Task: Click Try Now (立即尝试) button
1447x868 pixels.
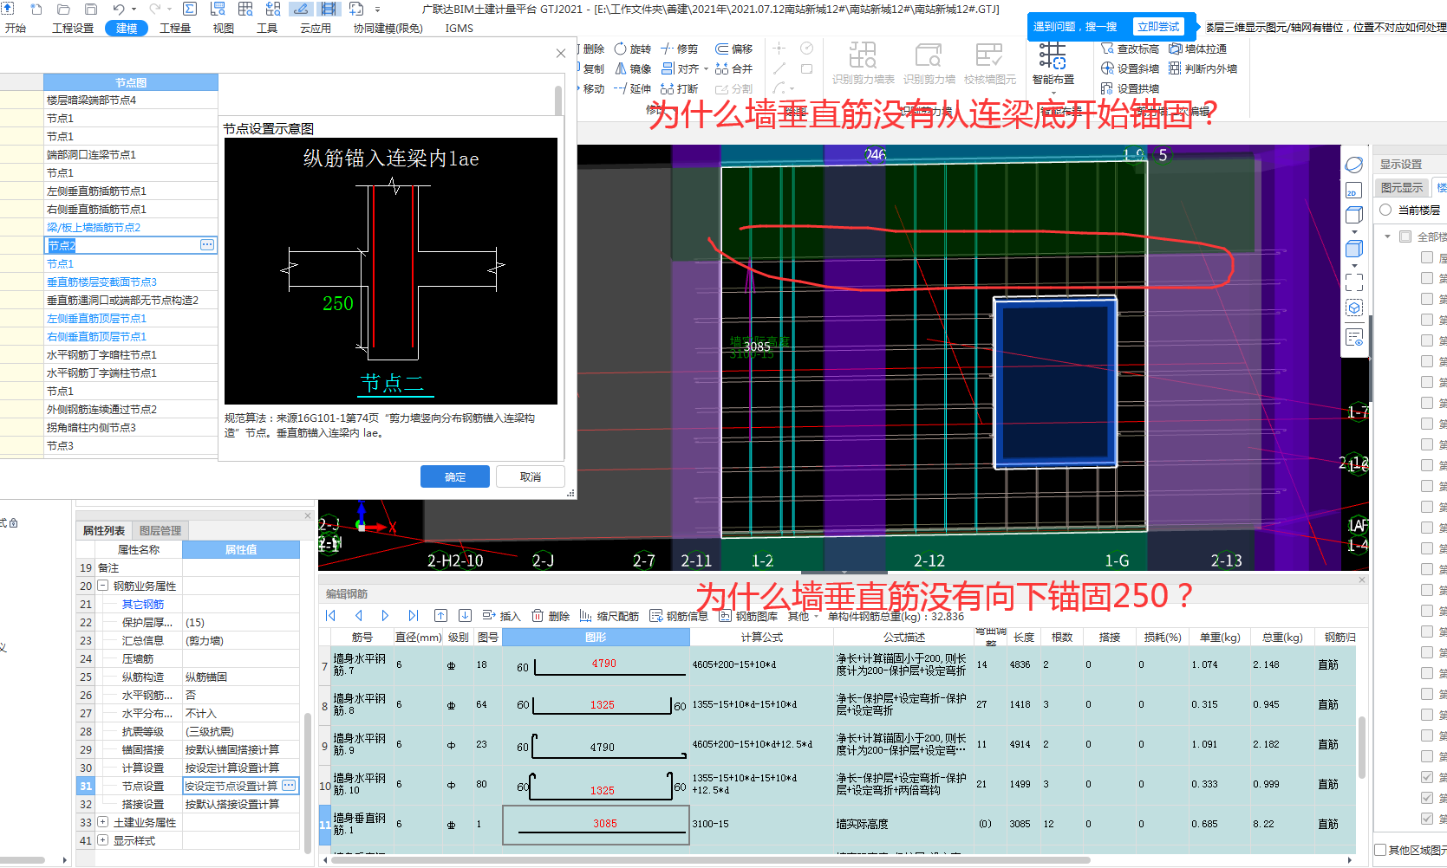Action: pos(1158,27)
